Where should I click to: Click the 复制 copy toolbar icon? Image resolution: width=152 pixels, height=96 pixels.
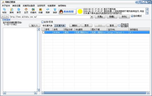[x=12, y=11]
